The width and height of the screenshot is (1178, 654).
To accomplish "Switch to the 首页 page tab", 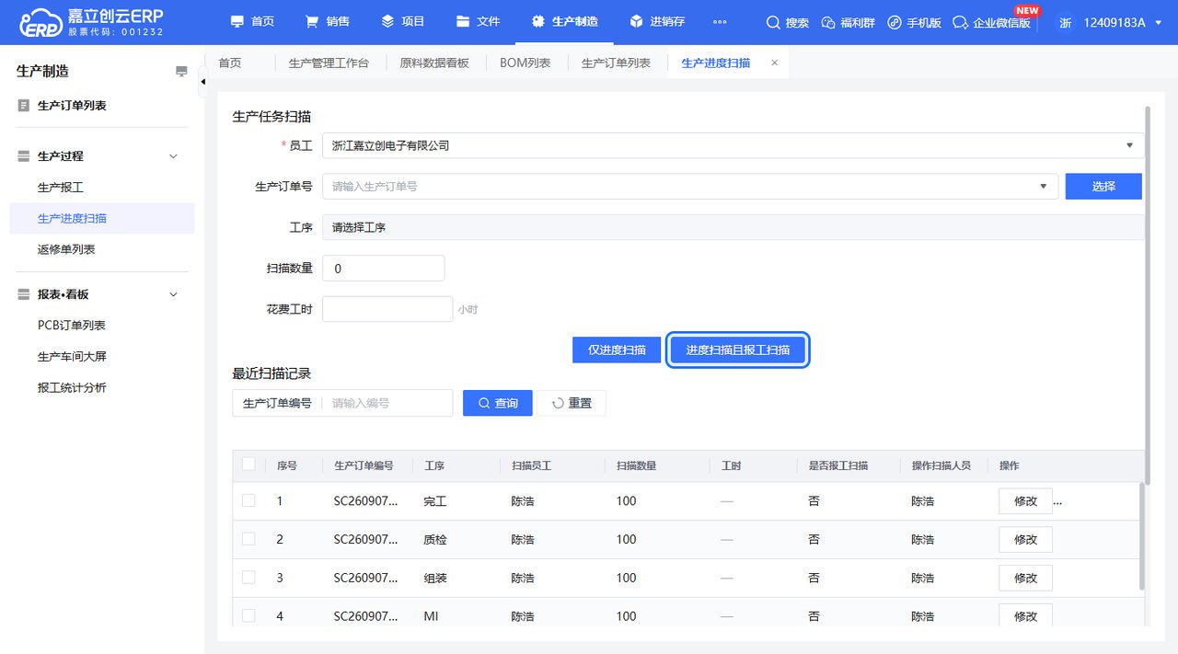I will point(230,63).
